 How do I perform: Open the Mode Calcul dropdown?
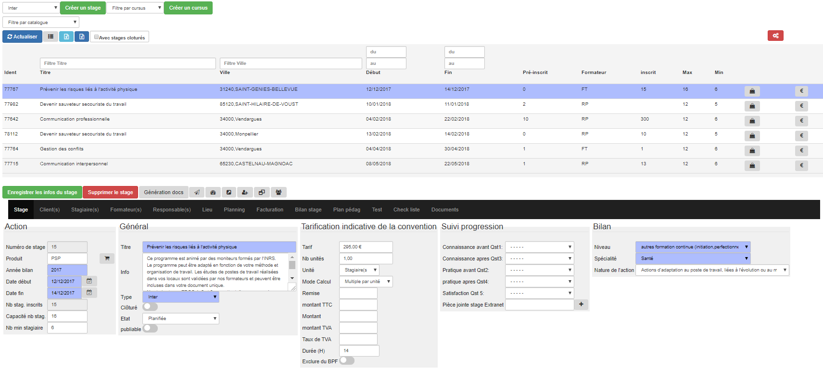(x=366, y=282)
